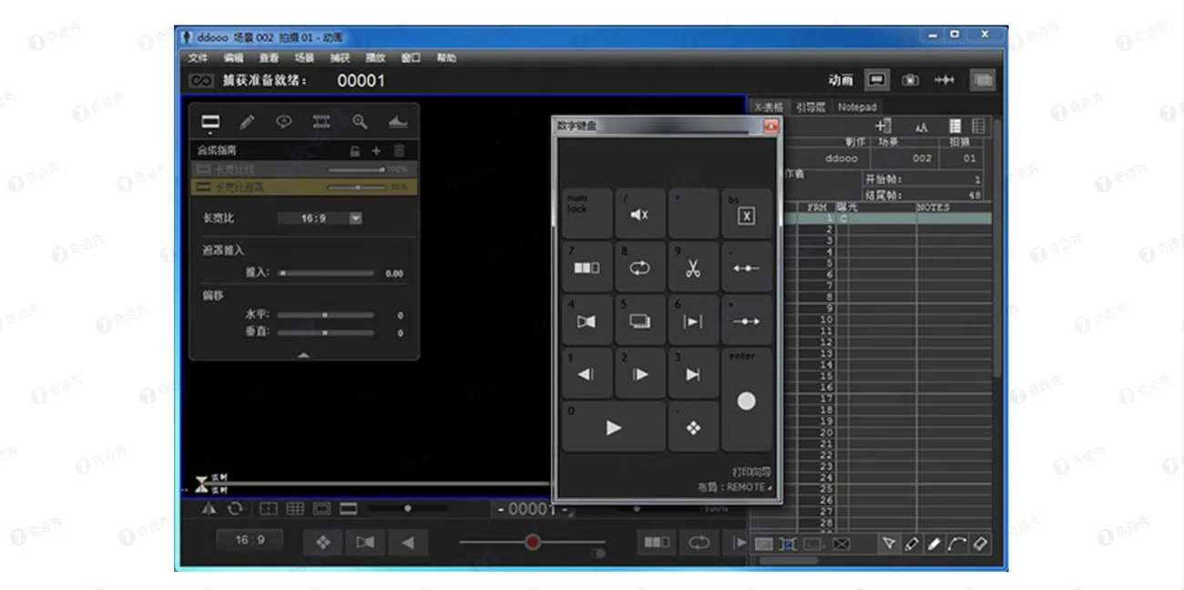The image size is (1184, 590).
Task: Collapse the left settings panel via the up arrow
Action: point(303,355)
